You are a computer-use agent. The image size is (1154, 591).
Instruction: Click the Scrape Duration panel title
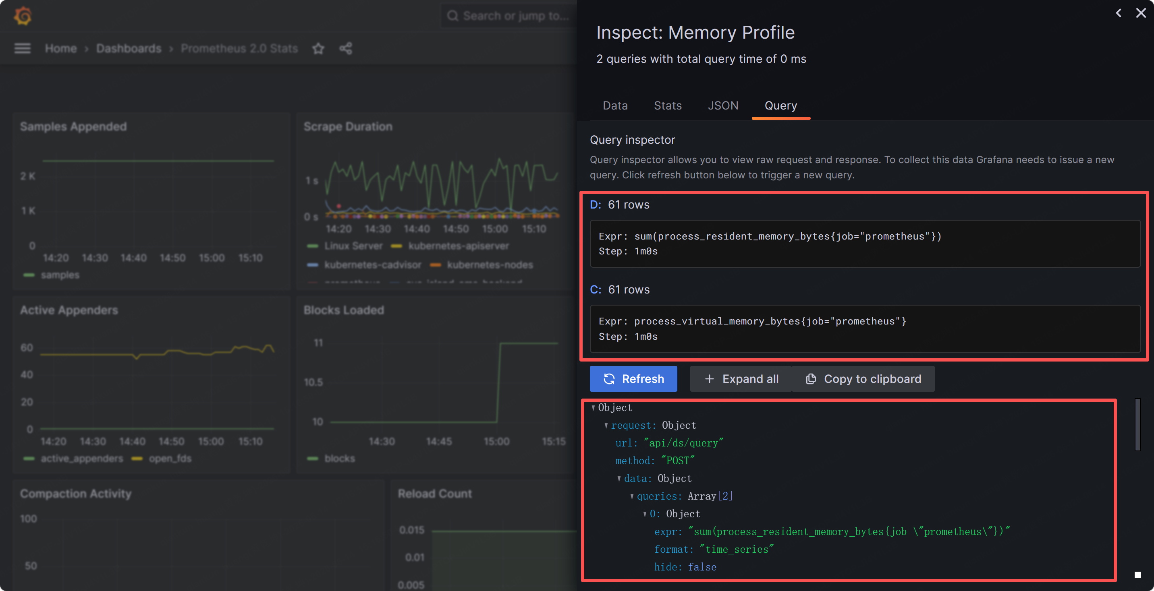(x=348, y=127)
